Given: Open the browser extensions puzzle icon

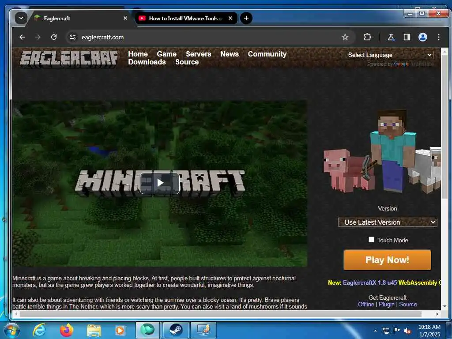Looking at the screenshot, I should (367, 37).
